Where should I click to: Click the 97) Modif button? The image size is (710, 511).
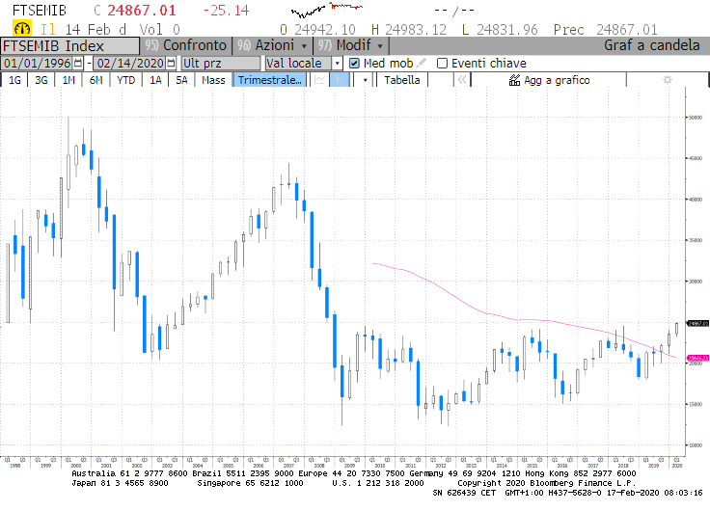350,45
